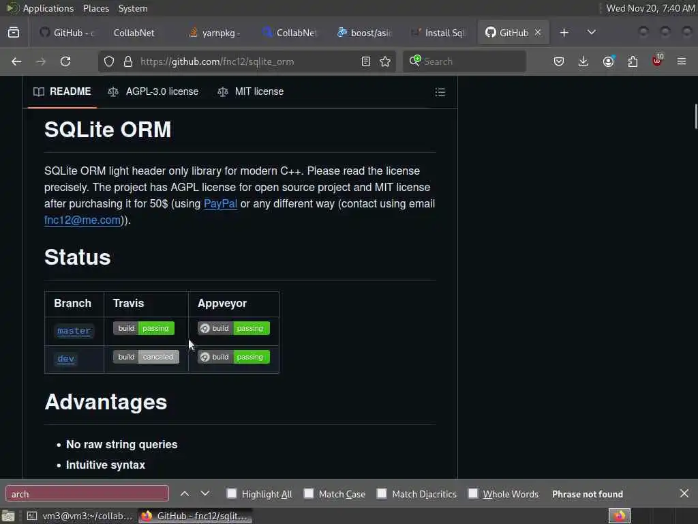The height and width of the screenshot is (524, 698).
Task: Click the show desktop icon in the taskbar
Action: point(8,516)
